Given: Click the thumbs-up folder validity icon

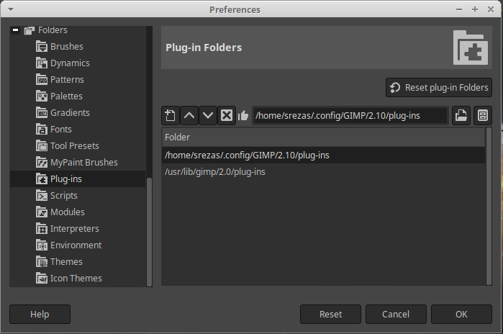Looking at the screenshot, I should [243, 115].
